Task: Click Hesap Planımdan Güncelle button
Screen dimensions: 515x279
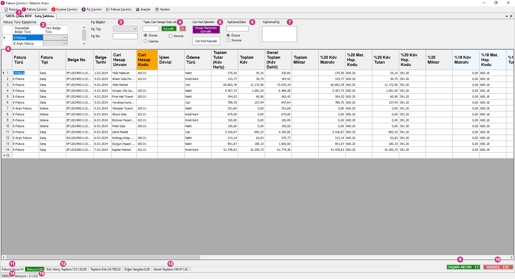Action: click(x=206, y=30)
